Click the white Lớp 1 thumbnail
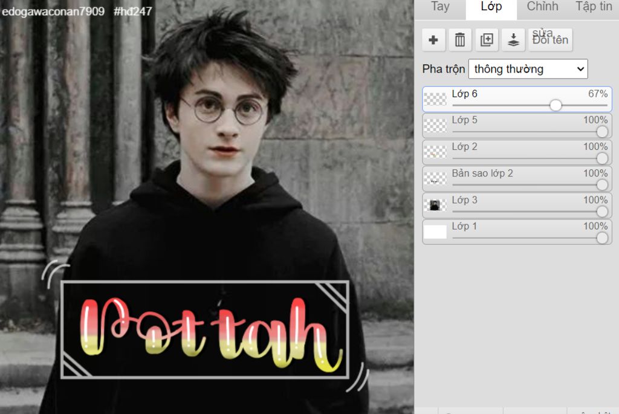The image size is (619, 414). pos(435,232)
